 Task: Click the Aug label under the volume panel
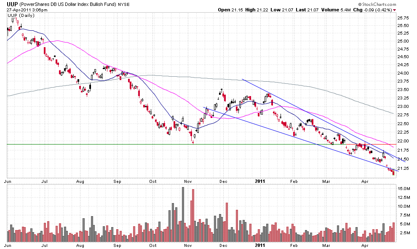point(80,245)
